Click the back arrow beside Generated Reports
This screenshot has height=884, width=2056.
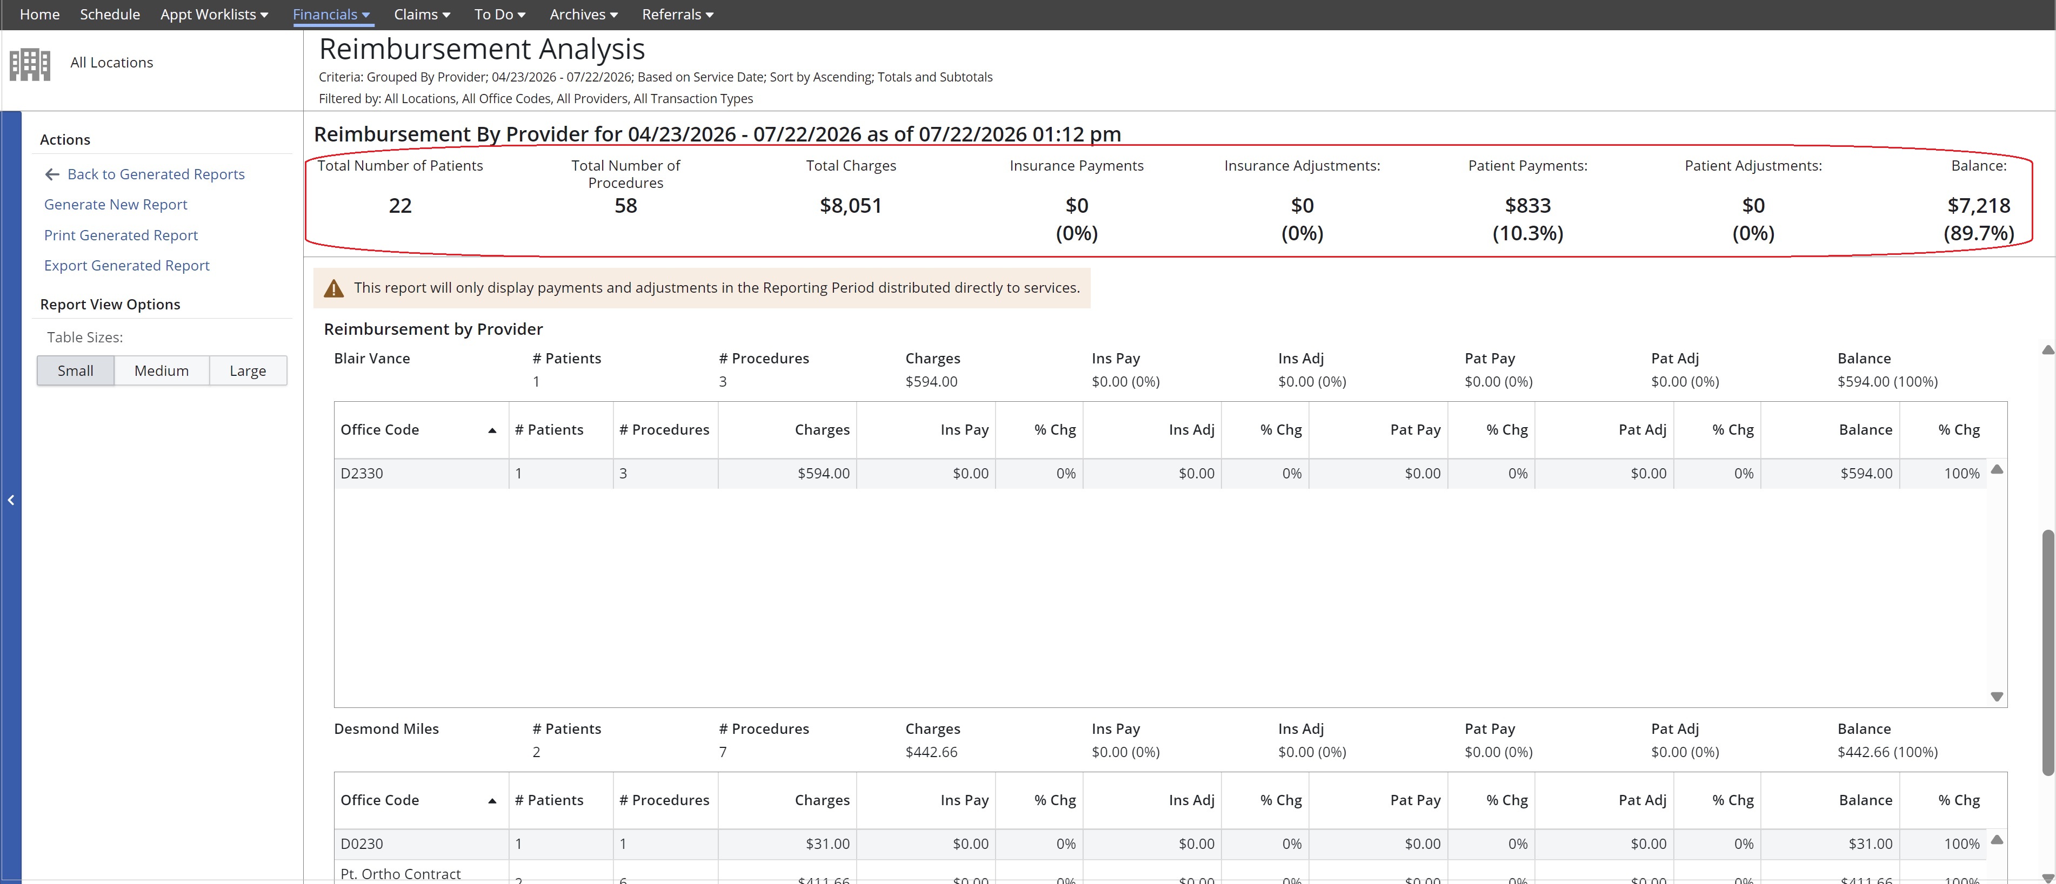pyautogui.click(x=52, y=174)
